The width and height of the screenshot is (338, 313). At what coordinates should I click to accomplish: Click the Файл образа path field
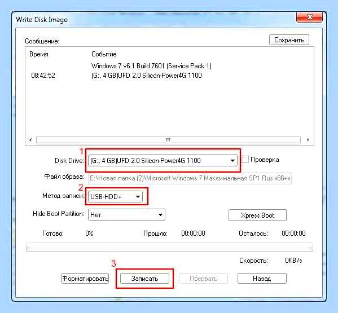(190, 178)
